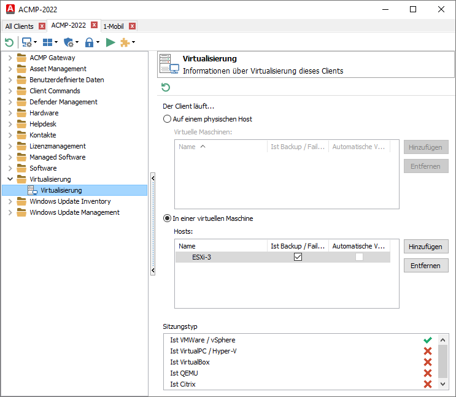Toggle Automatische V... checkbox for ESXi-3
456x397 pixels.
(359, 257)
